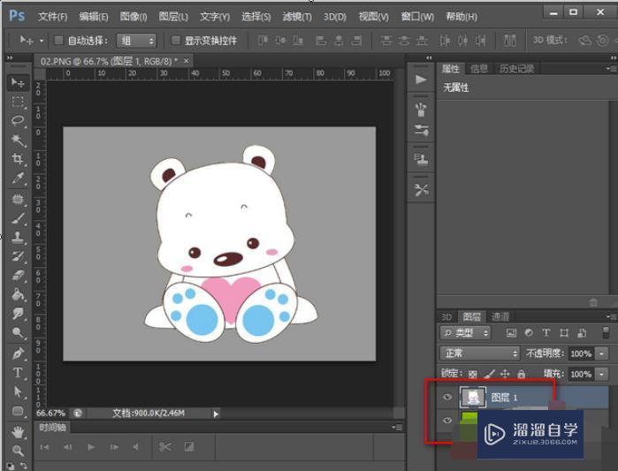The image size is (618, 471).
Task: Select the Eyedropper tool
Action: 18,179
